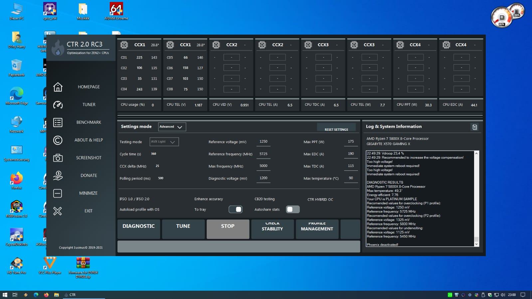Open the BENCHMARK menu label

(89, 122)
